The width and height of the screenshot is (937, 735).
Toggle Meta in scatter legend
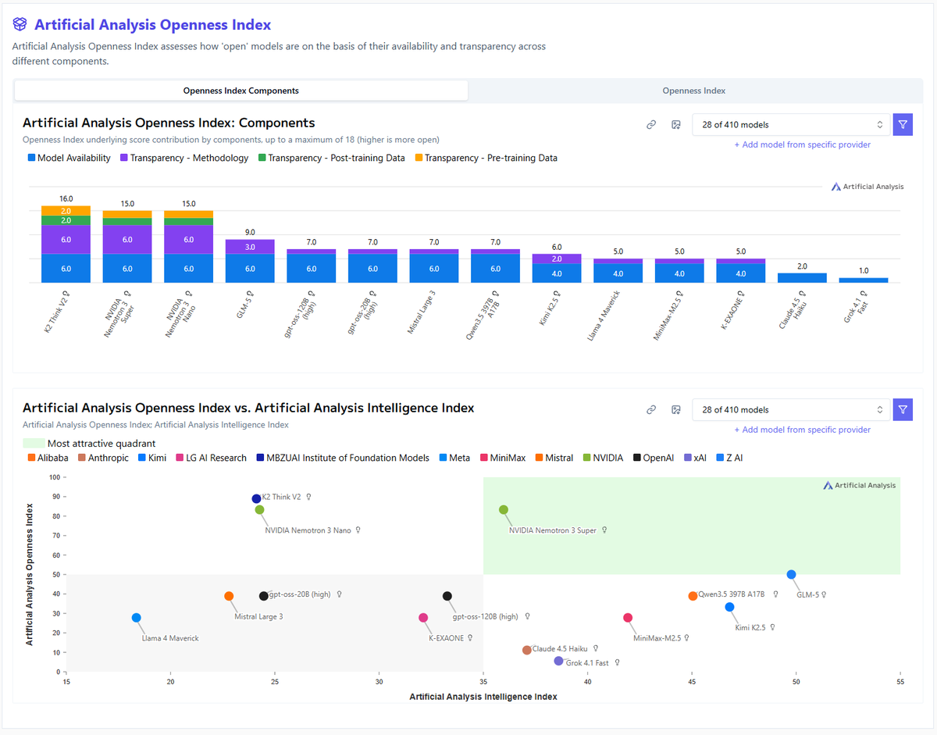pos(454,458)
